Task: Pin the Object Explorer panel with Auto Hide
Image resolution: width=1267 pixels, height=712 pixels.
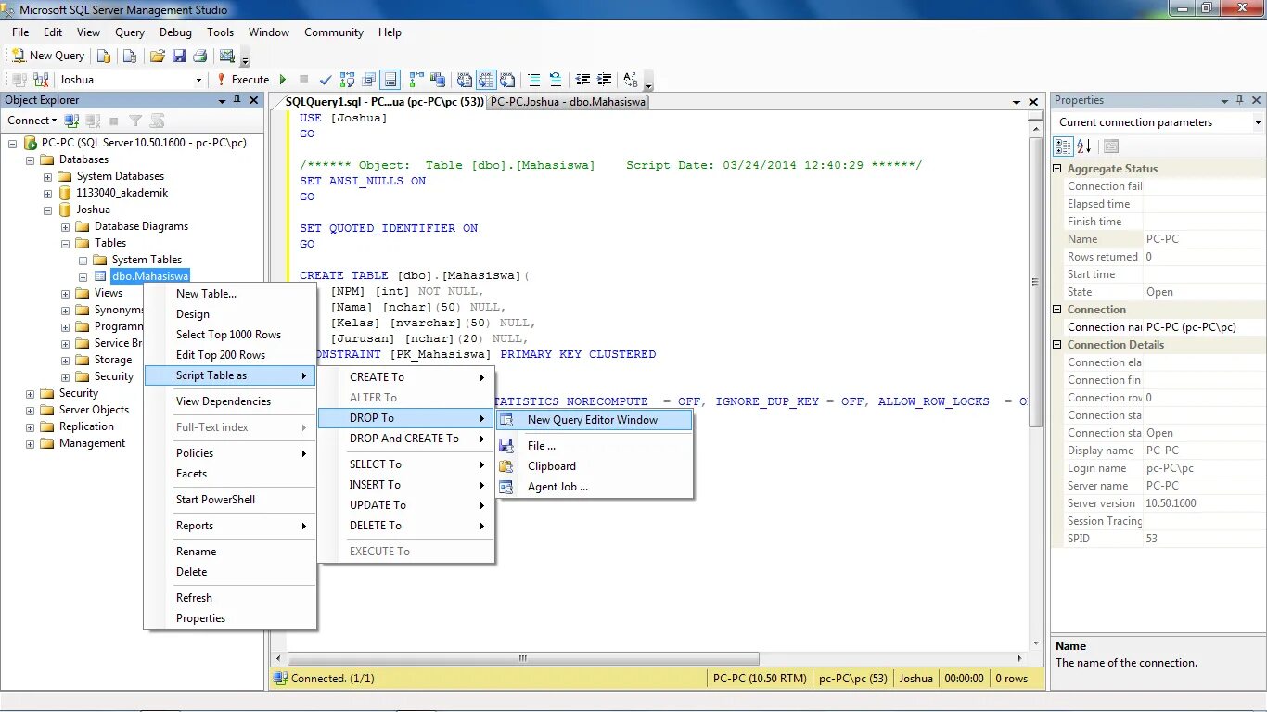Action: 237,100
